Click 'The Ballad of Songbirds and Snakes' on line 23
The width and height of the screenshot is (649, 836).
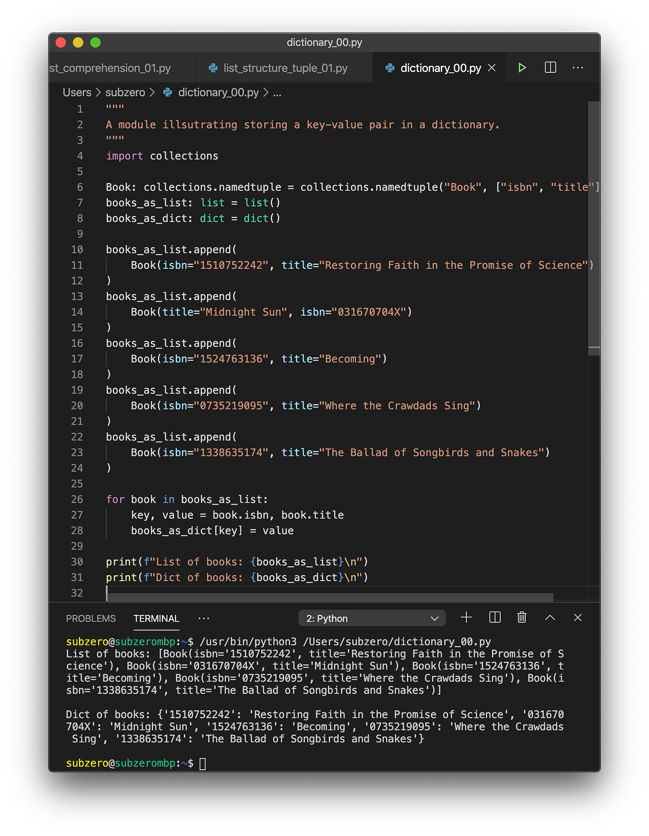(x=432, y=453)
